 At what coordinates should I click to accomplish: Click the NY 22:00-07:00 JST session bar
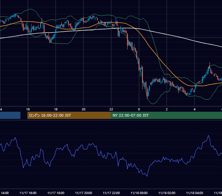point(166,115)
